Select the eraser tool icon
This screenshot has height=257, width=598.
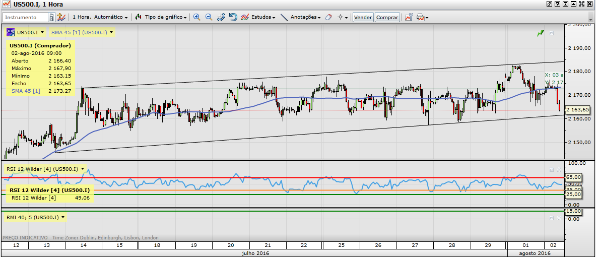coord(328,17)
